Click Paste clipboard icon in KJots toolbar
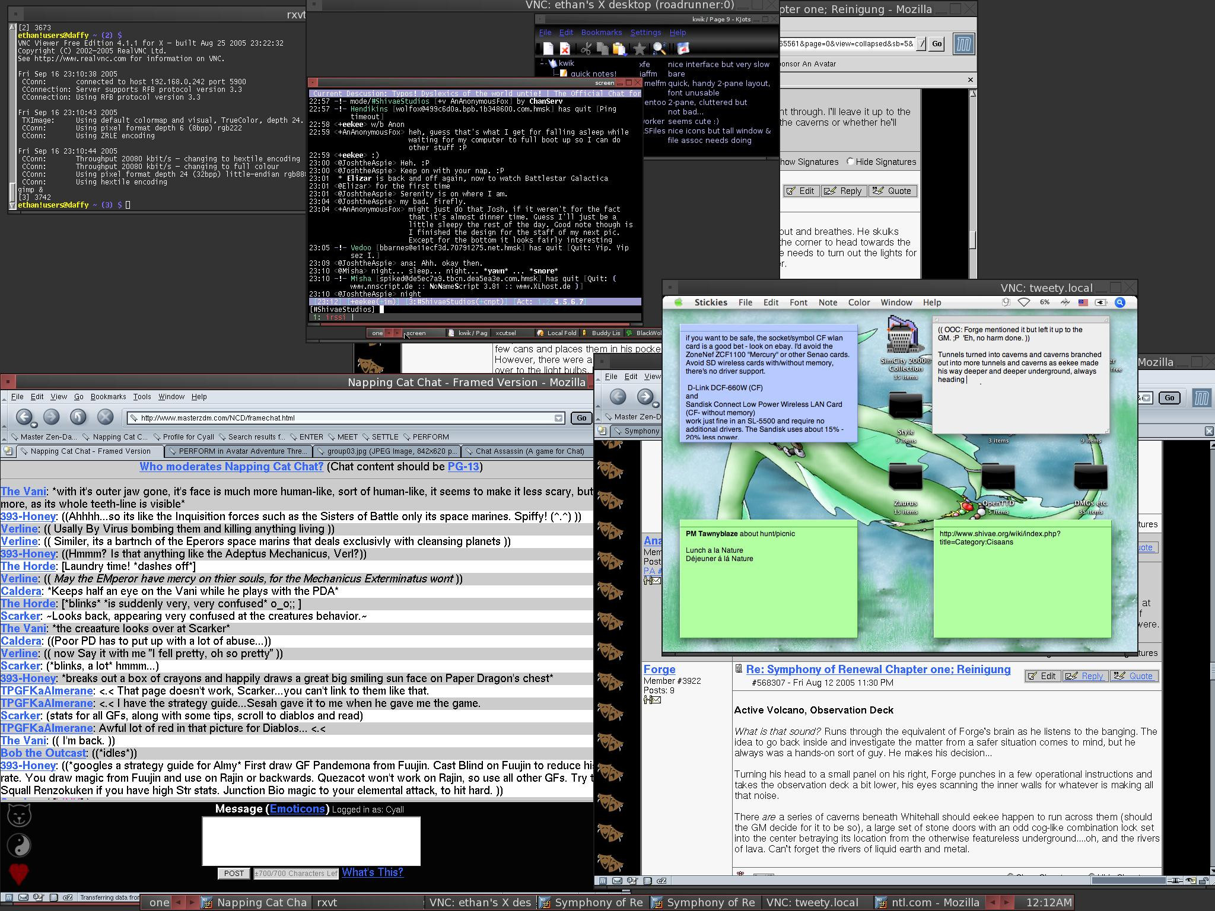Viewport: 1215px width, 911px height. coord(619,49)
